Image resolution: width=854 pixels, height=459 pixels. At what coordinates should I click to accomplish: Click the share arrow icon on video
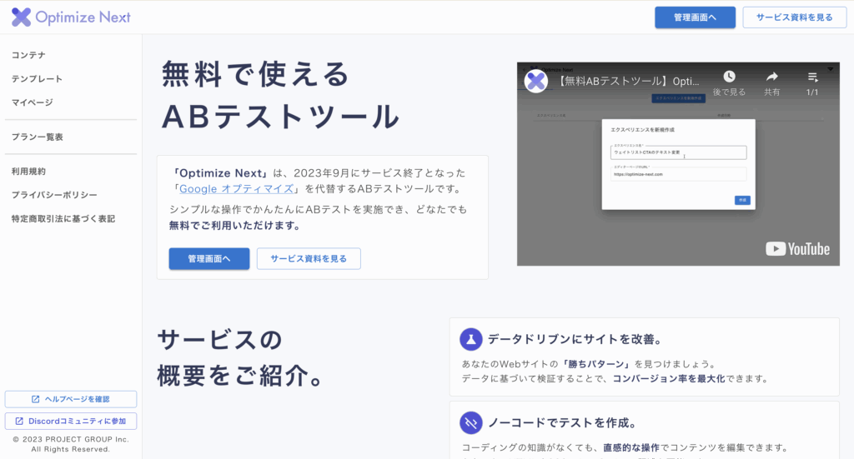click(771, 77)
